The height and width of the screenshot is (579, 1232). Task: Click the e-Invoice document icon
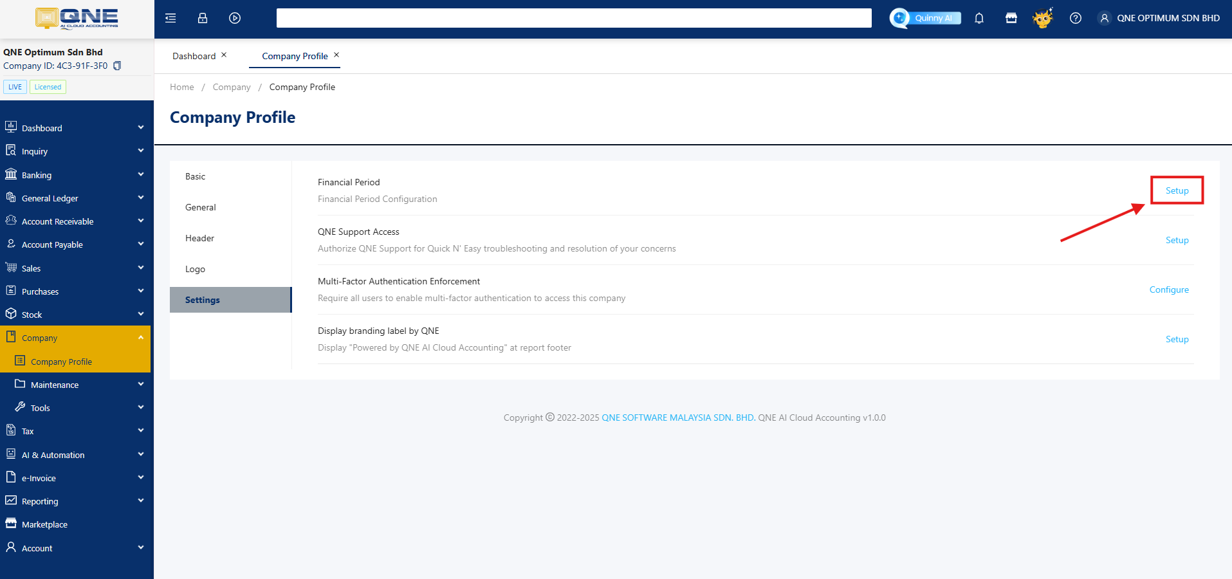click(11, 477)
